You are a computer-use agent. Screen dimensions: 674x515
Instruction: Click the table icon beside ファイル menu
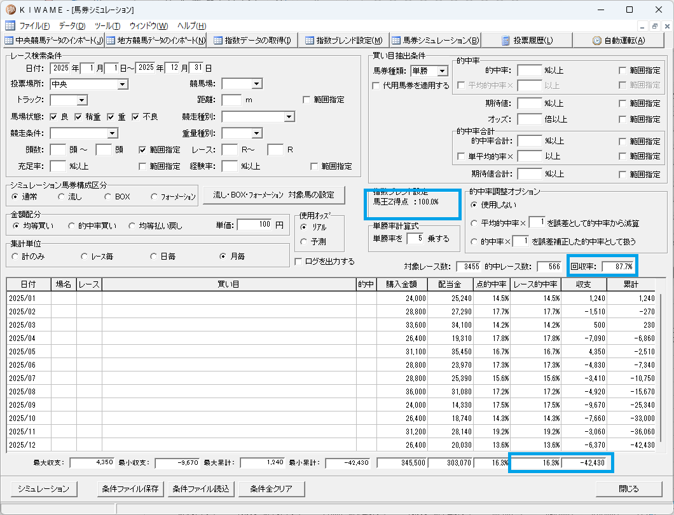click(10, 26)
